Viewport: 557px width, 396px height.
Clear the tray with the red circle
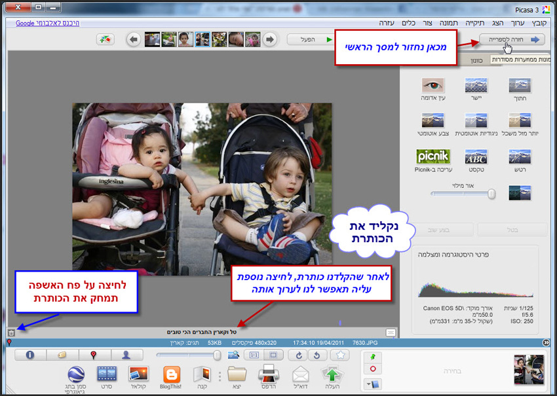[373, 369]
